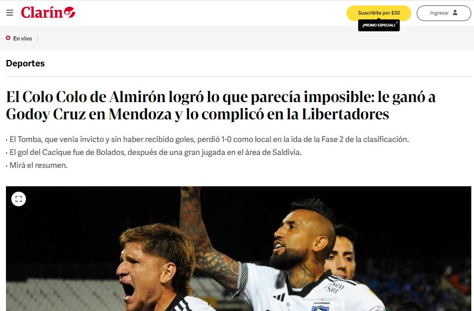
Task: Click the ¡PROMO ESPECIAL! tooltip
Action: [378, 25]
